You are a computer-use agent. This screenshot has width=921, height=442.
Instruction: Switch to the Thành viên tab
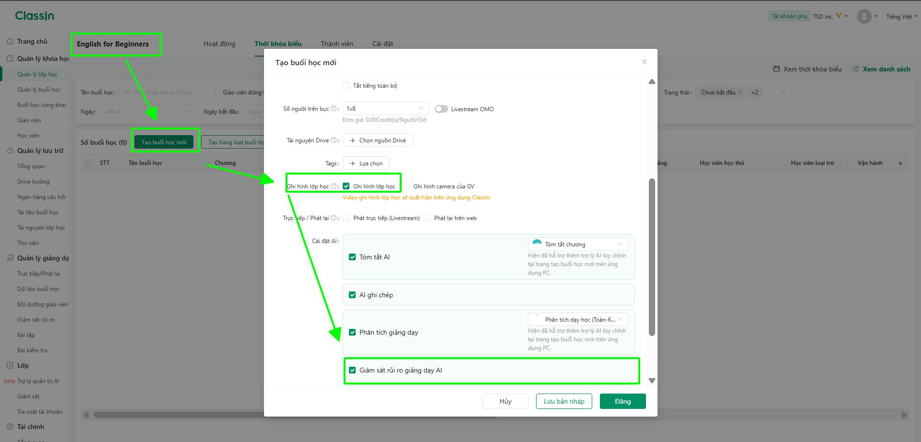click(337, 44)
